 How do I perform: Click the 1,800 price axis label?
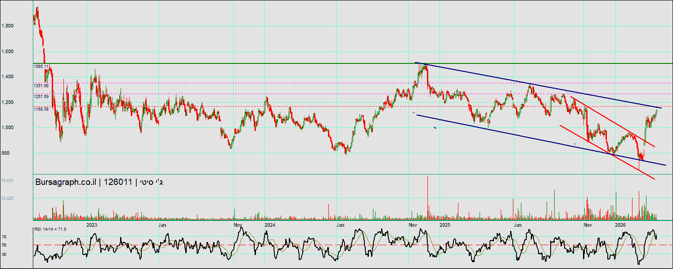pos(8,26)
